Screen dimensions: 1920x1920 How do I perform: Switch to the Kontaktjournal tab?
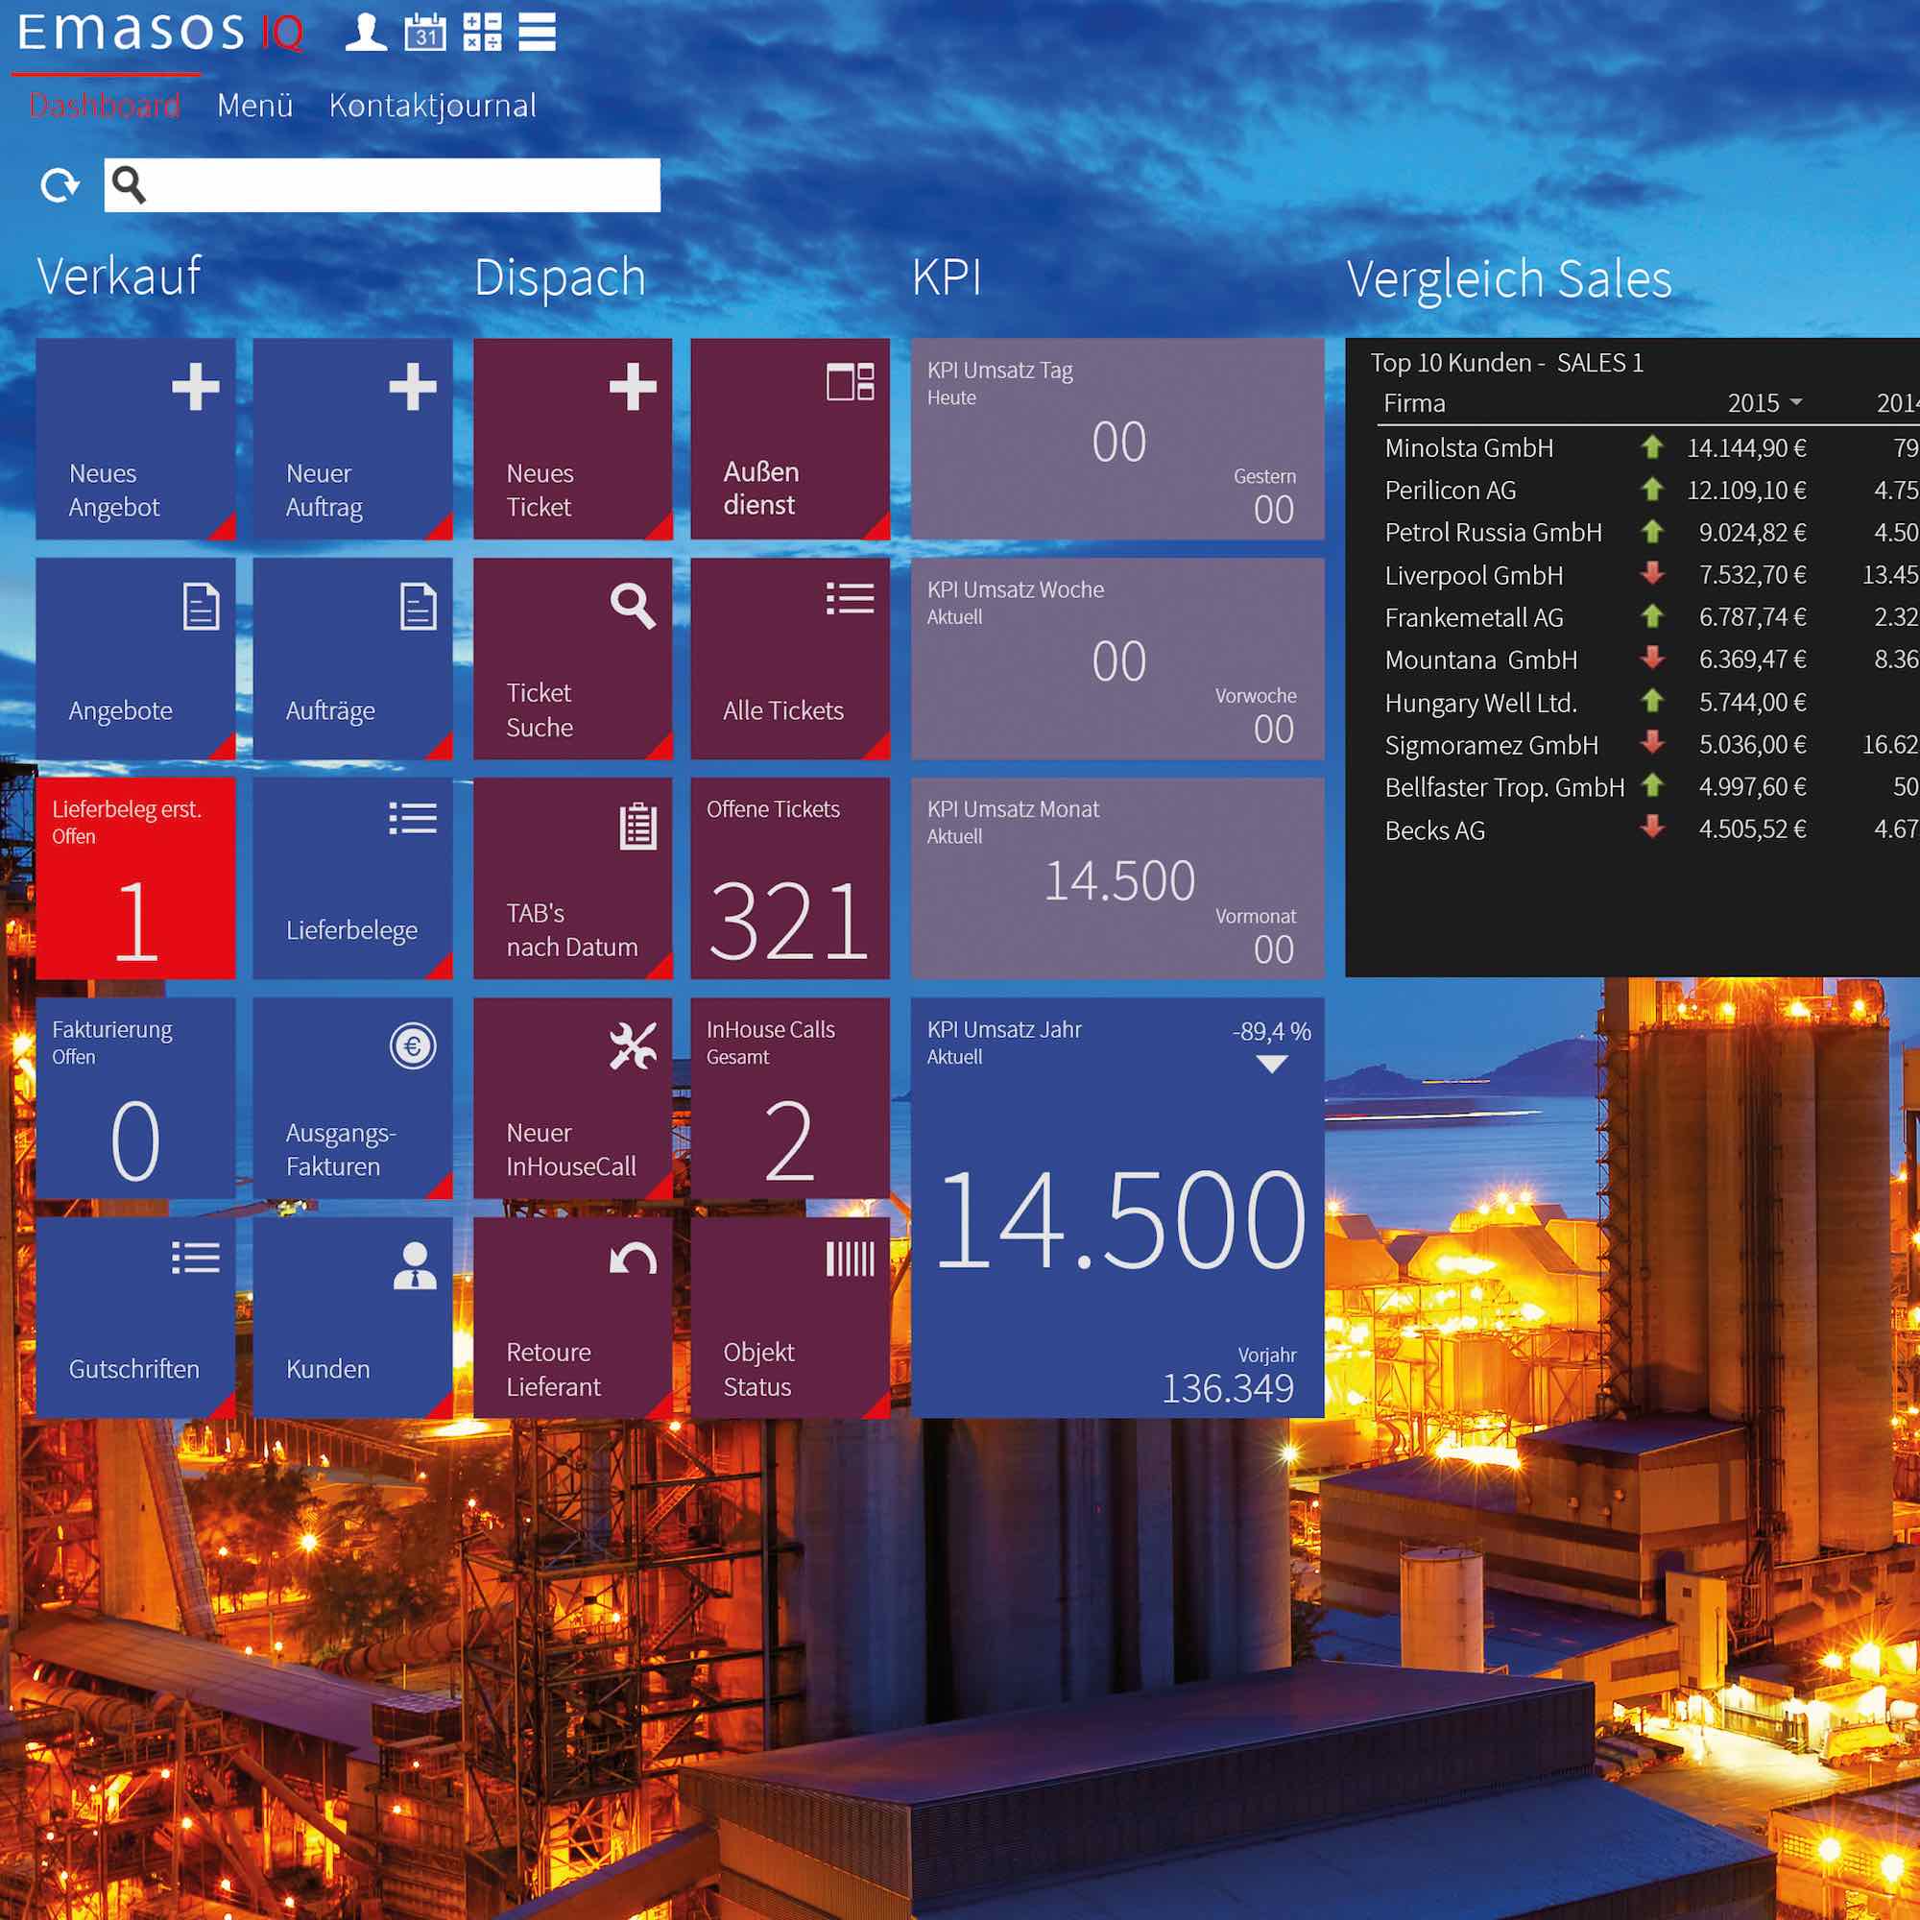tap(432, 106)
